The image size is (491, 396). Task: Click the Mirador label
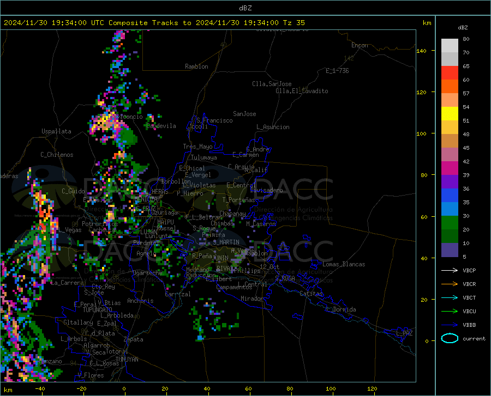(252, 298)
